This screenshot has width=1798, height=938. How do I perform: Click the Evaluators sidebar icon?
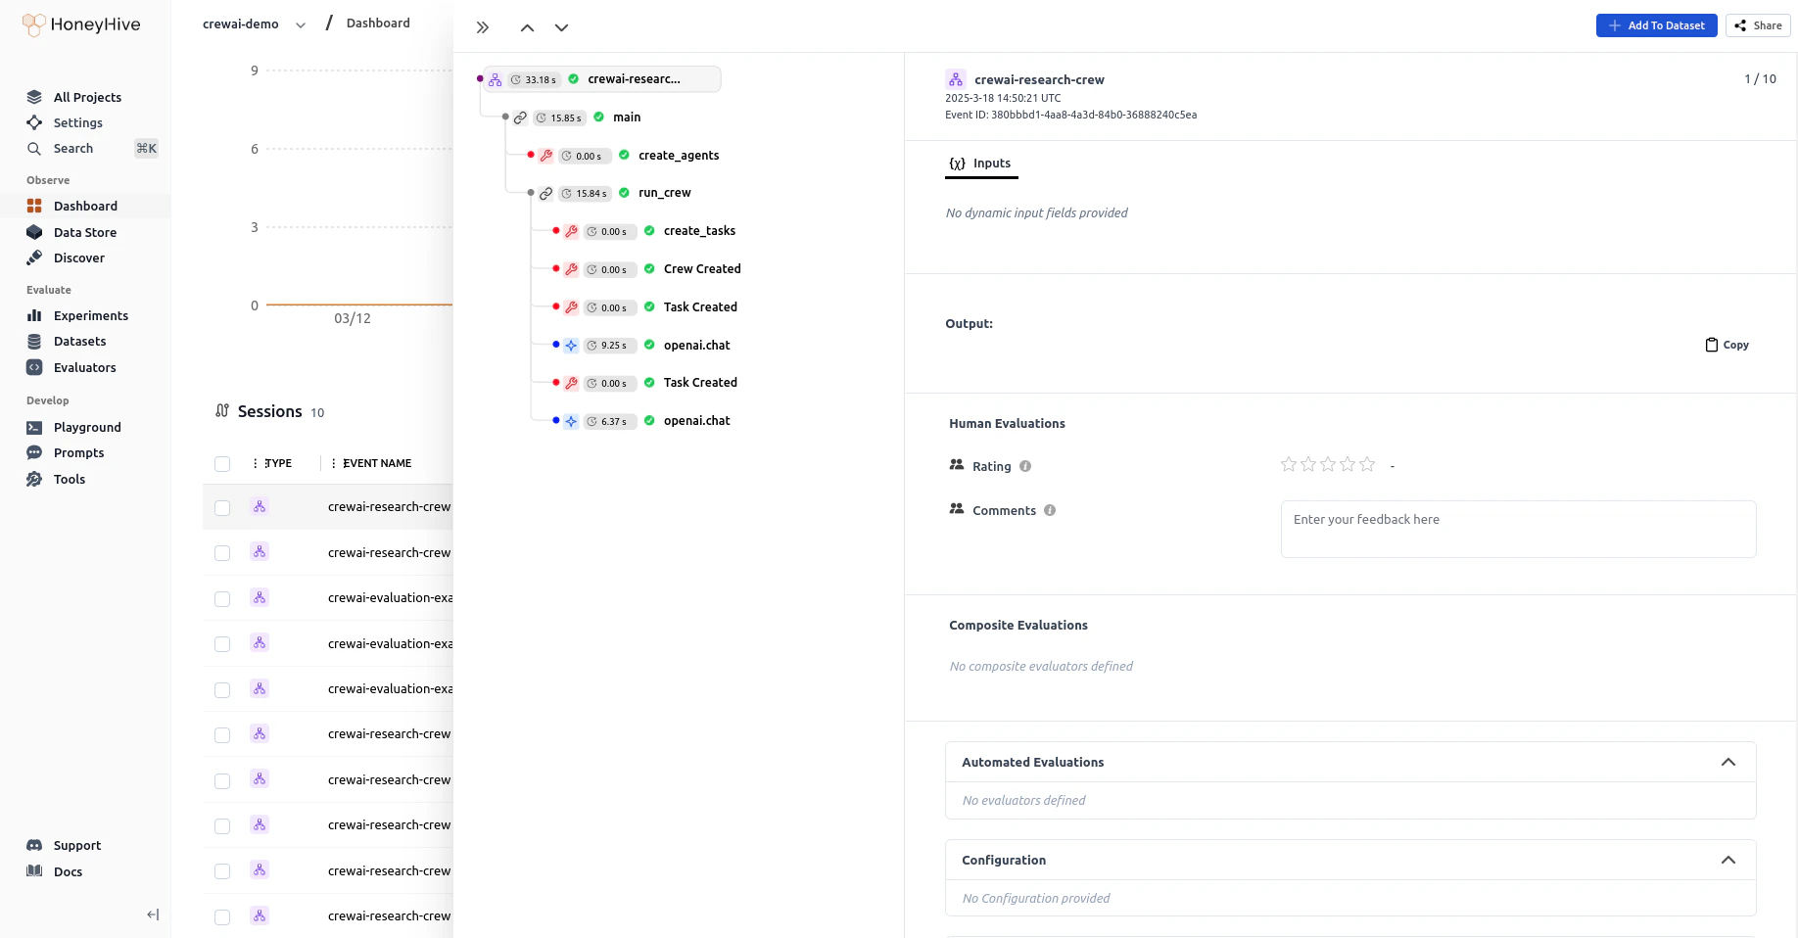34,367
